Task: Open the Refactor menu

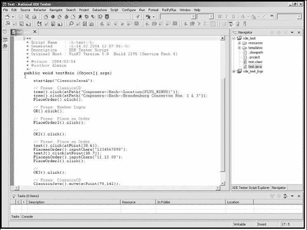Action: pos(39,10)
